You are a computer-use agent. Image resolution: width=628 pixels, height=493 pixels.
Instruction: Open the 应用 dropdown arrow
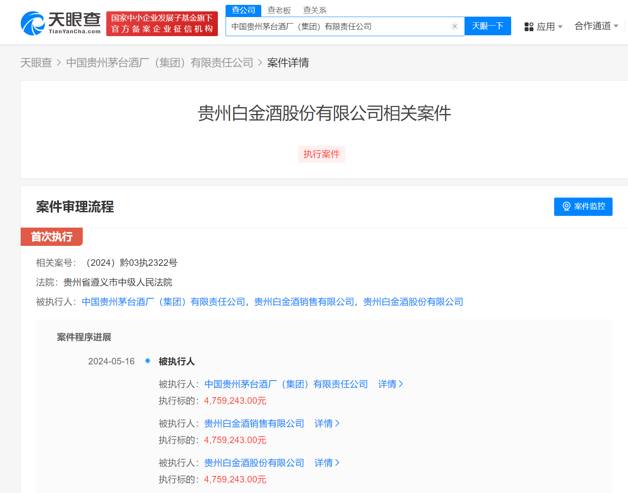pyautogui.click(x=560, y=27)
